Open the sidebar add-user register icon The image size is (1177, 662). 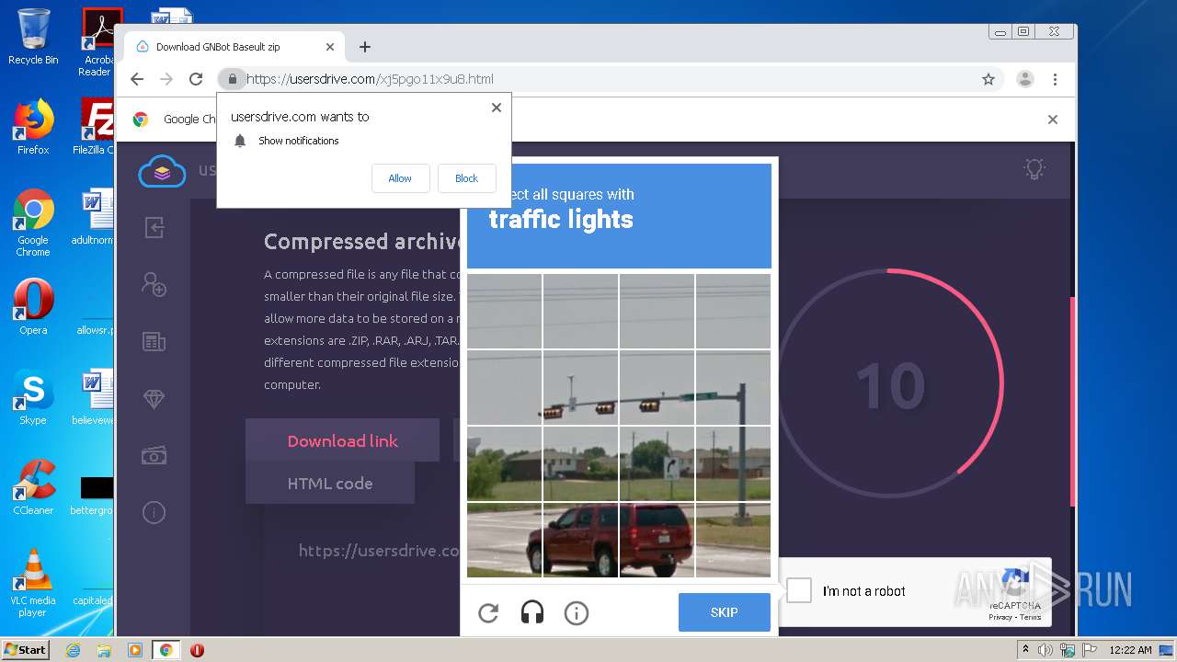(154, 284)
